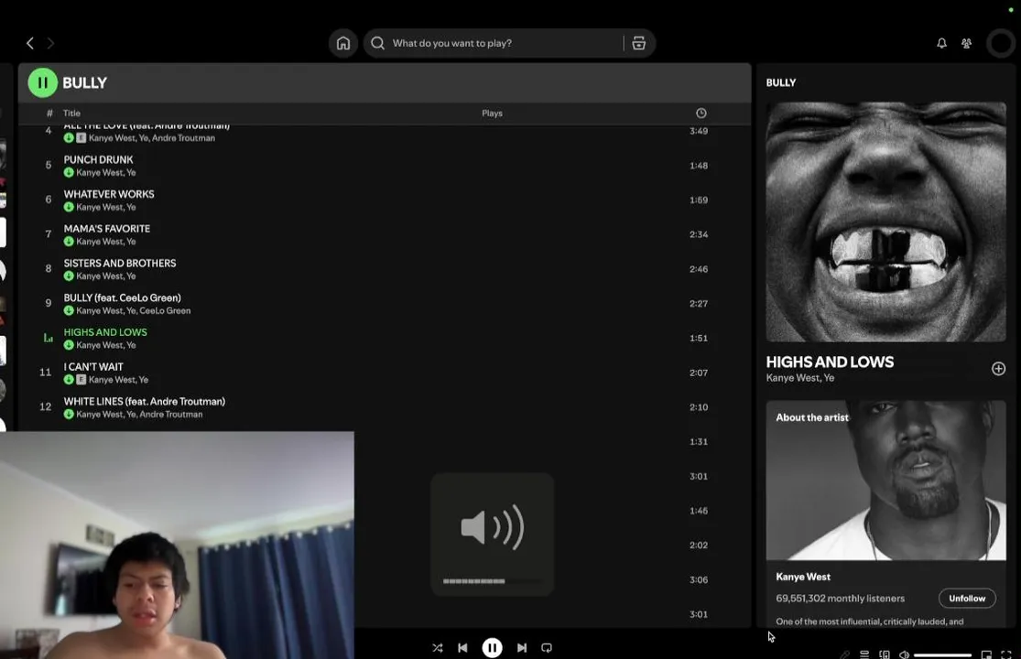Click the magnifier search icon
This screenshot has height=659, width=1021.
click(377, 43)
